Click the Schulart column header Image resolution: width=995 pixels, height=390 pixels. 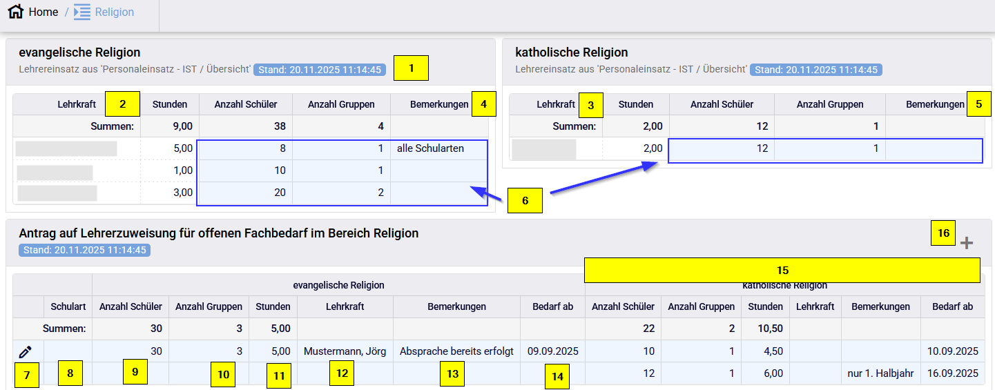pyautogui.click(x=68, y=306)
